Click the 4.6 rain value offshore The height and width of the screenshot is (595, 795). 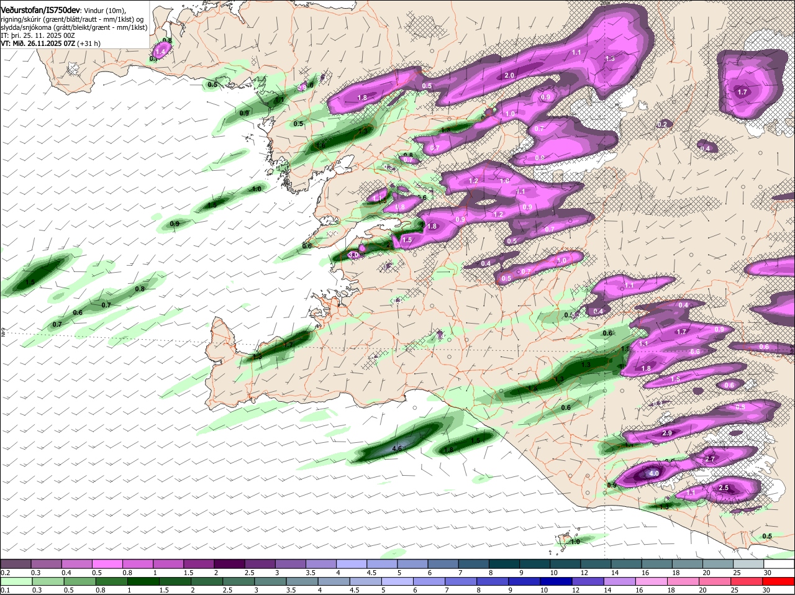click(398, 448)
